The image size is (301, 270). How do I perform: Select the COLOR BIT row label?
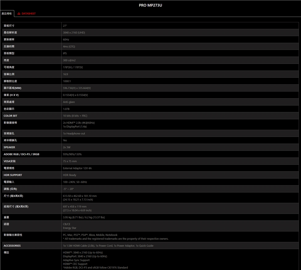[10, 116]
